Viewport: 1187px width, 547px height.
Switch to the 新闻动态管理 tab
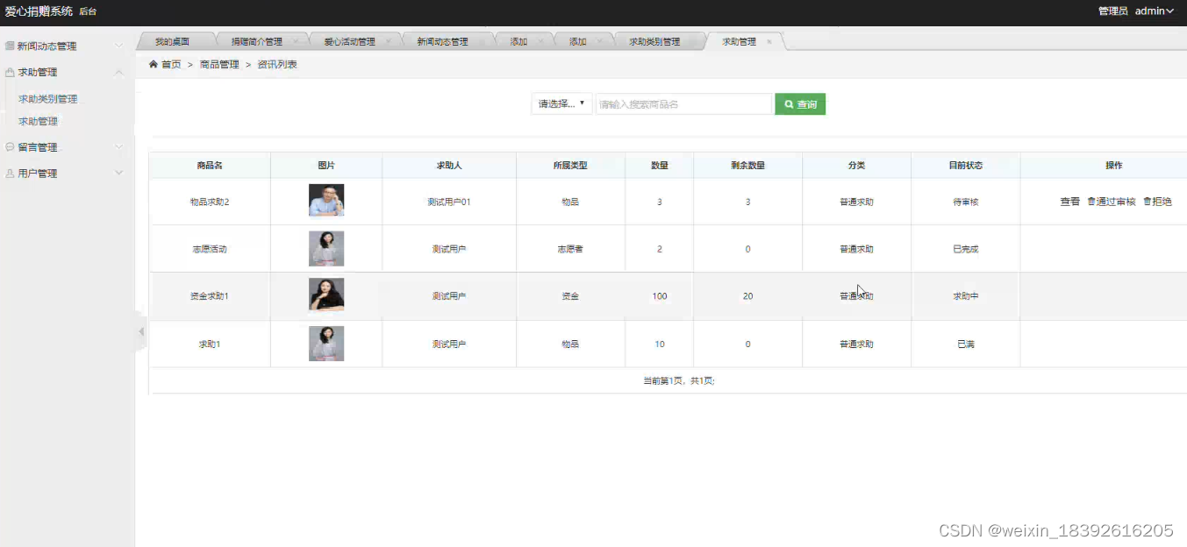coord(442,41)
